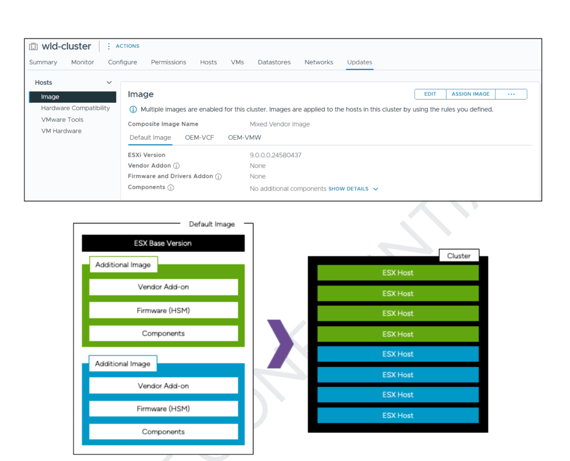Switch to the OEM-VMW image tab

[x=245, y=138]
